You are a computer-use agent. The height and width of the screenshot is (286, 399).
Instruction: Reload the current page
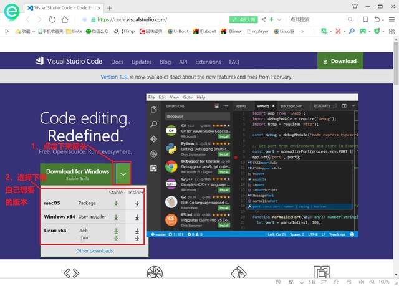click(52, 19)
